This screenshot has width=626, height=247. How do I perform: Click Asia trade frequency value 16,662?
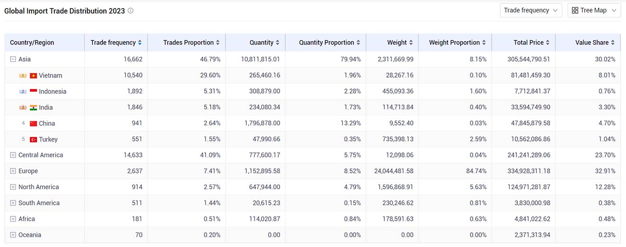(x=132, y=59)
